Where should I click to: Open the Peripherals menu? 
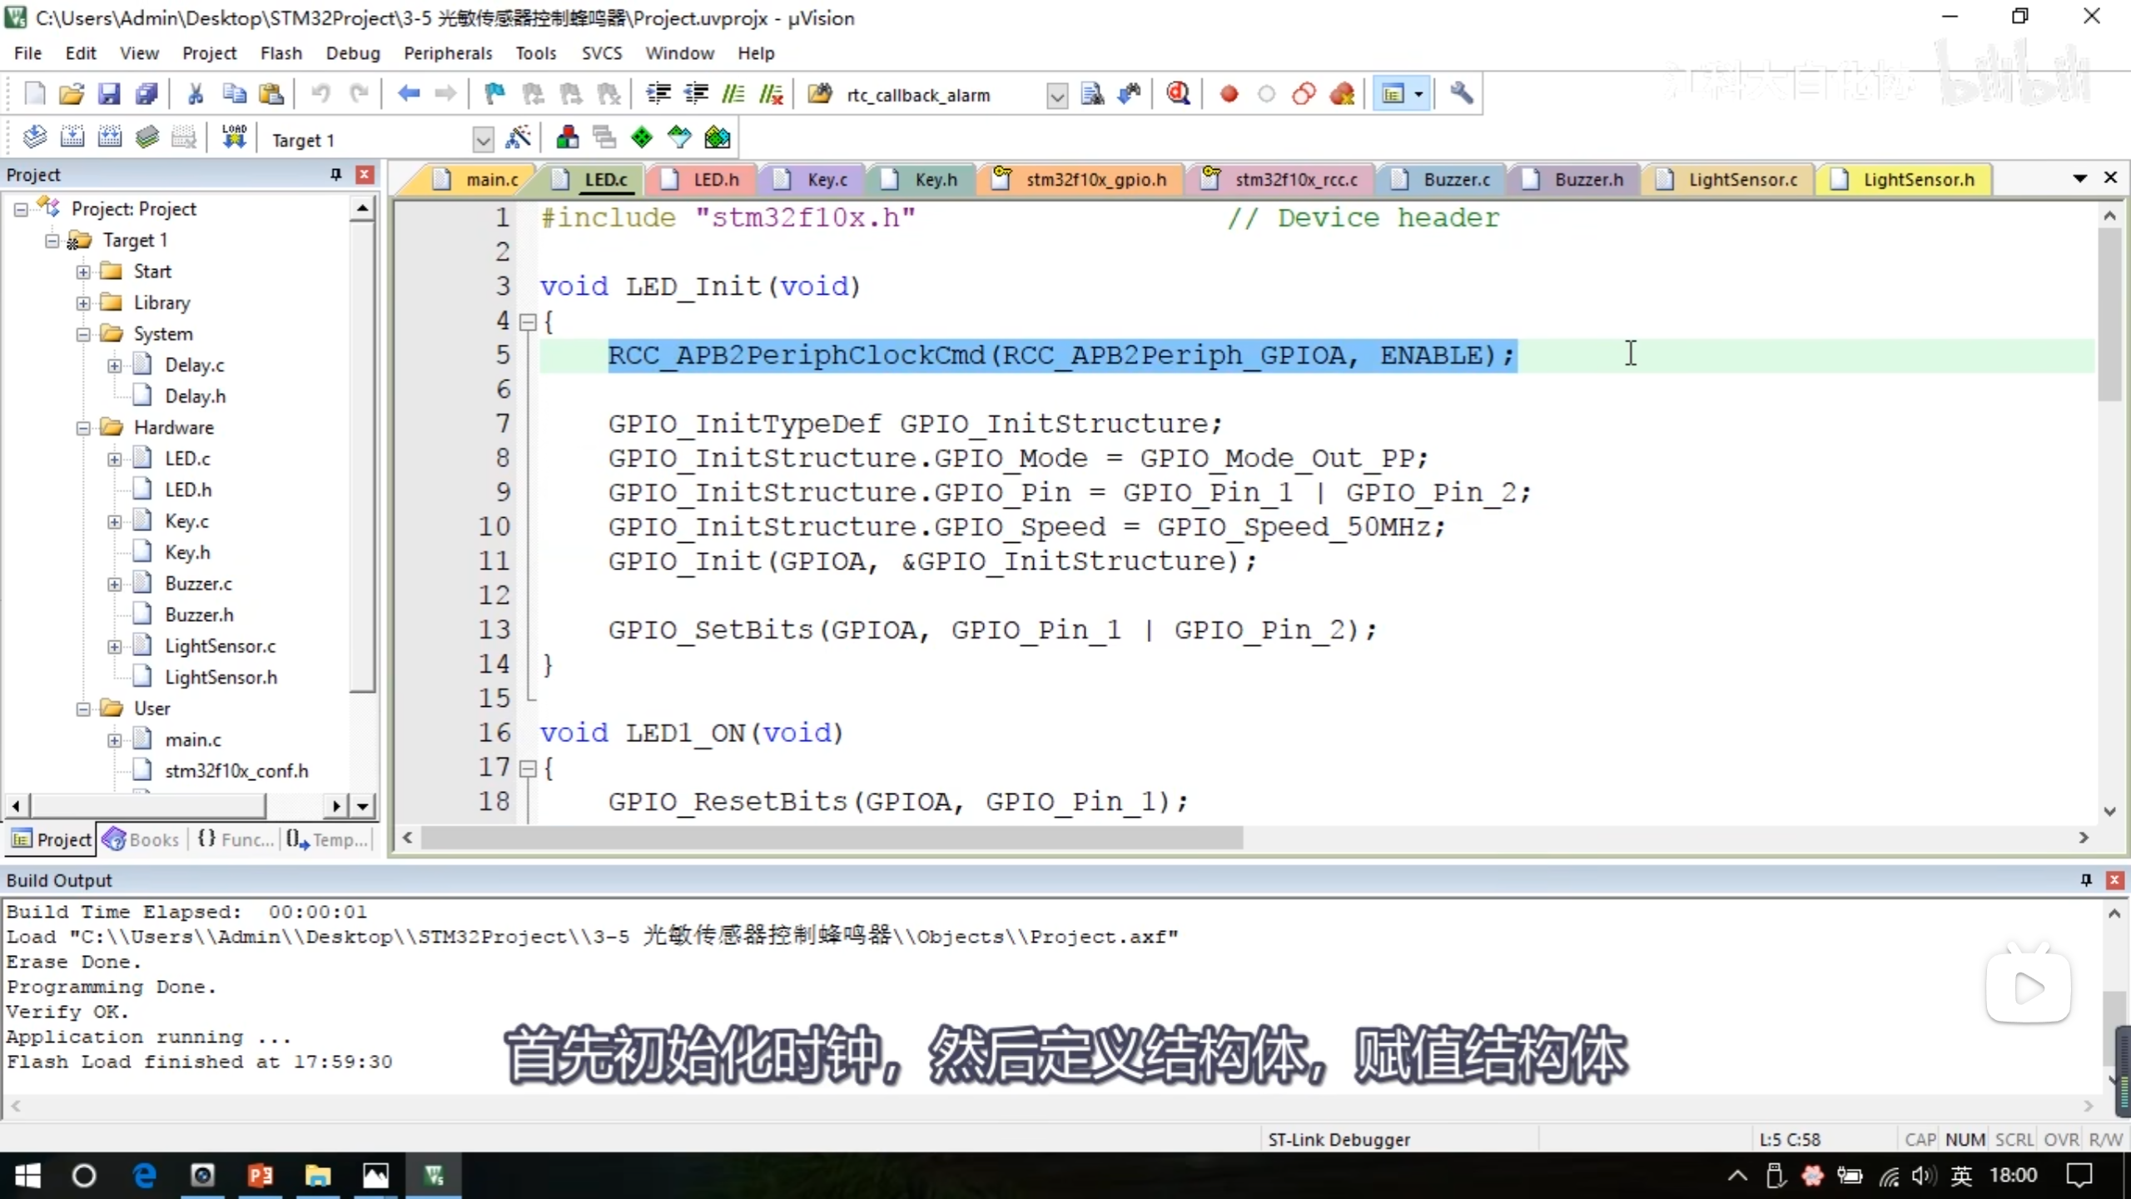point(447,53)
